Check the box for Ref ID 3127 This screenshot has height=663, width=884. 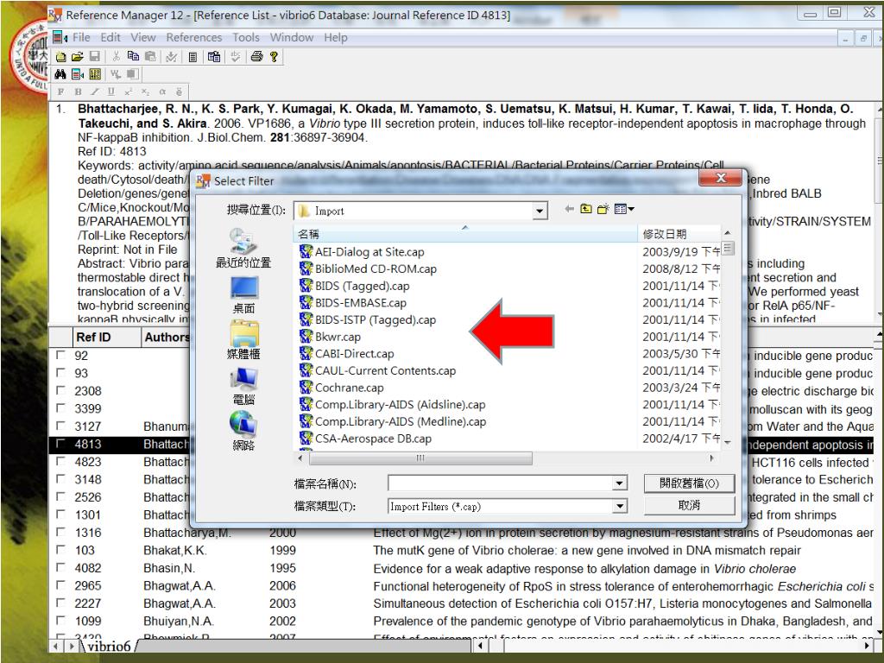click(60, 426)
